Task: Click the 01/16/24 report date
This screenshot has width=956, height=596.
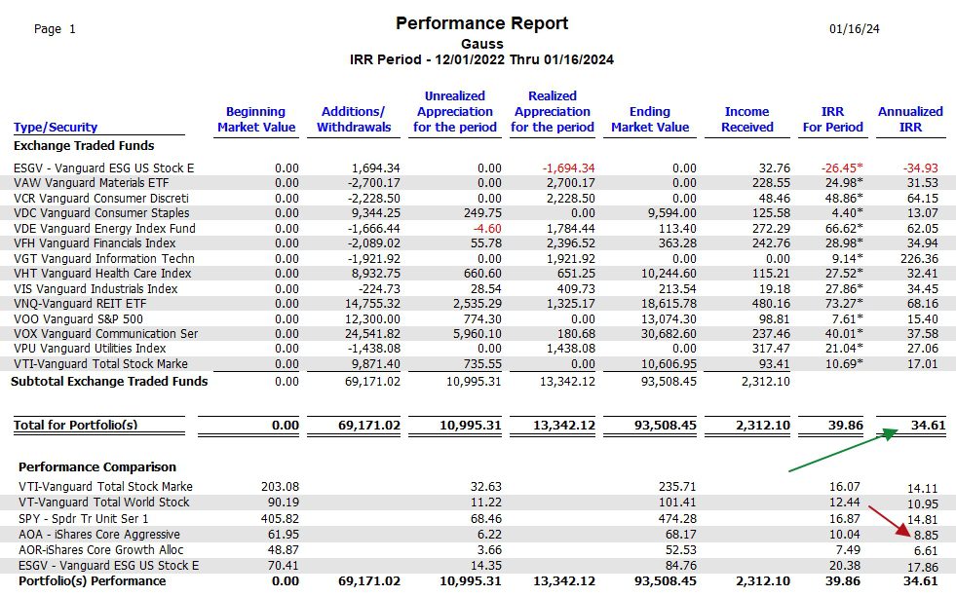Action: point(855,28)
